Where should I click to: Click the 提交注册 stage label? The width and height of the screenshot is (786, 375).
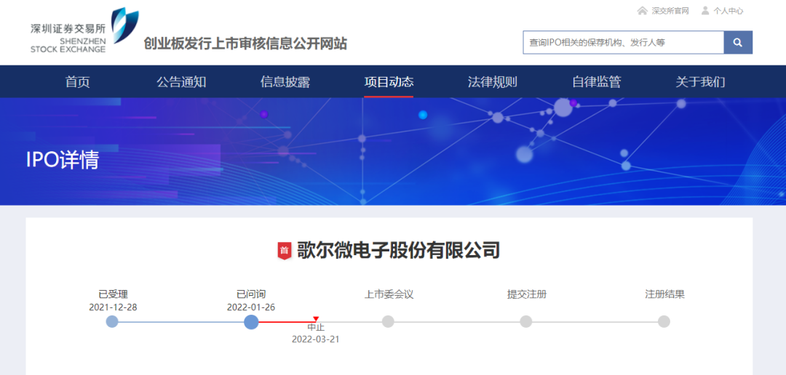point(527,294)
